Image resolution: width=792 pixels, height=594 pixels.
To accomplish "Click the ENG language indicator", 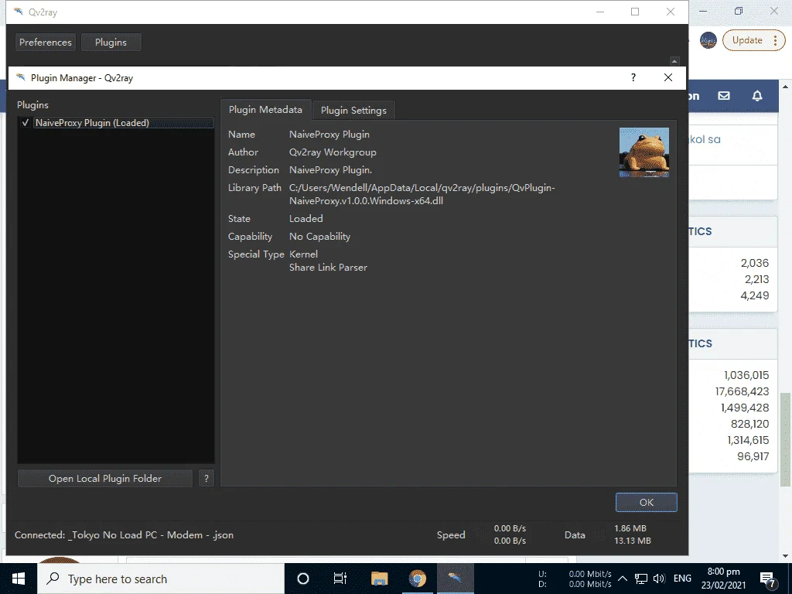I will tap(682, 579).
